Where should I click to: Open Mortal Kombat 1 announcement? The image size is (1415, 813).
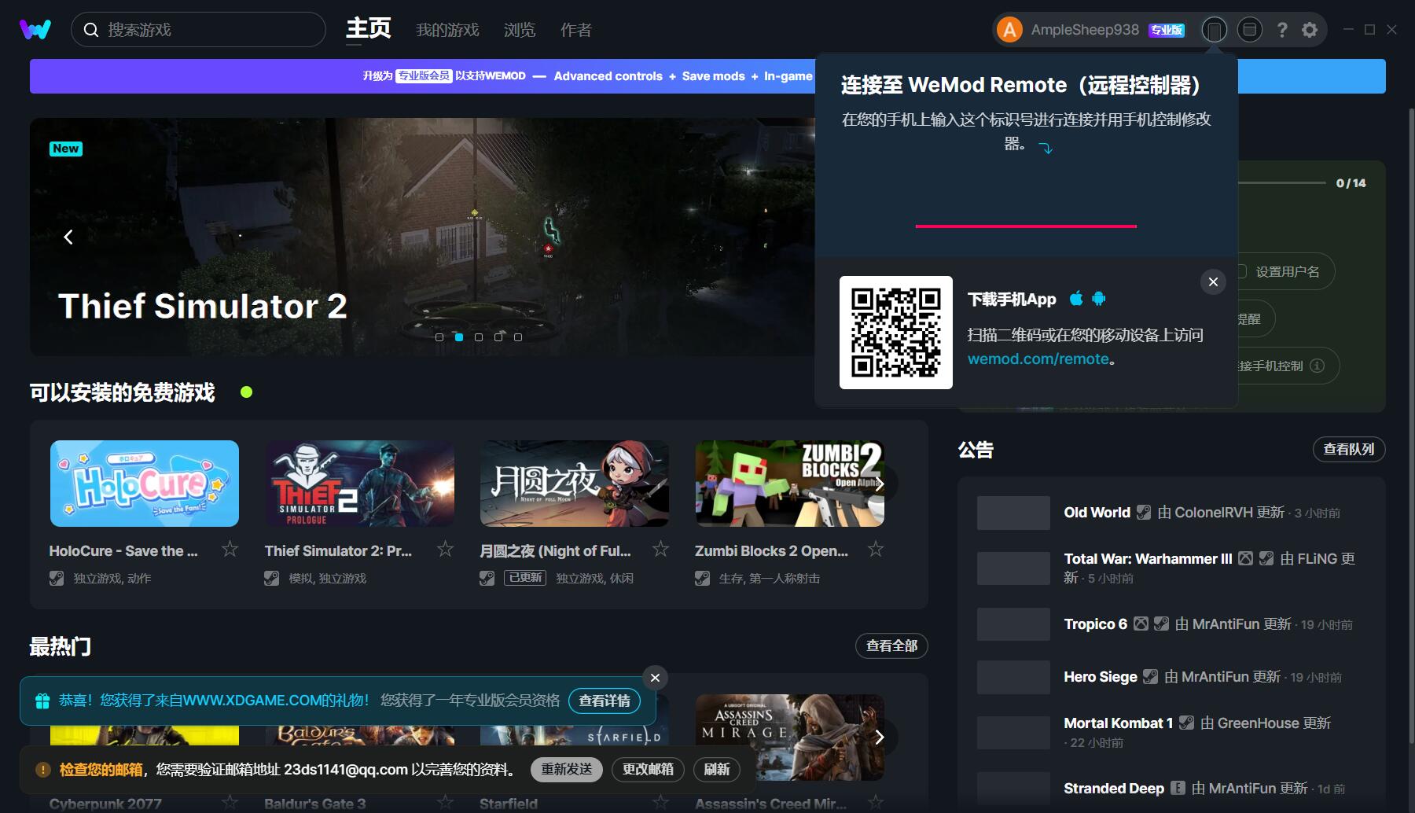1171,732
